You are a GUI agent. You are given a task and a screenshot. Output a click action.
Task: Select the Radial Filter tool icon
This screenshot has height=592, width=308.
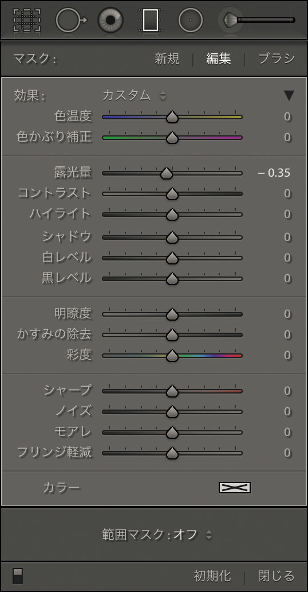(x=191, y=20)
